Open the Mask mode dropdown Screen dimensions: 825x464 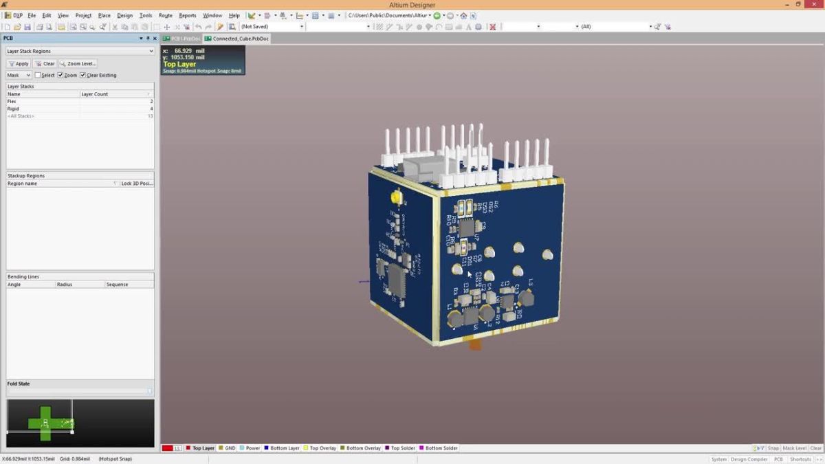[x=28, y=74]
